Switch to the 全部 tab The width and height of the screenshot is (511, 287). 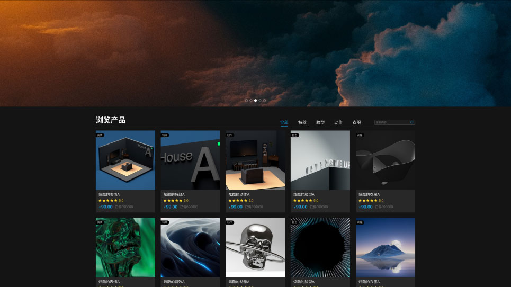tap(284, 122)
